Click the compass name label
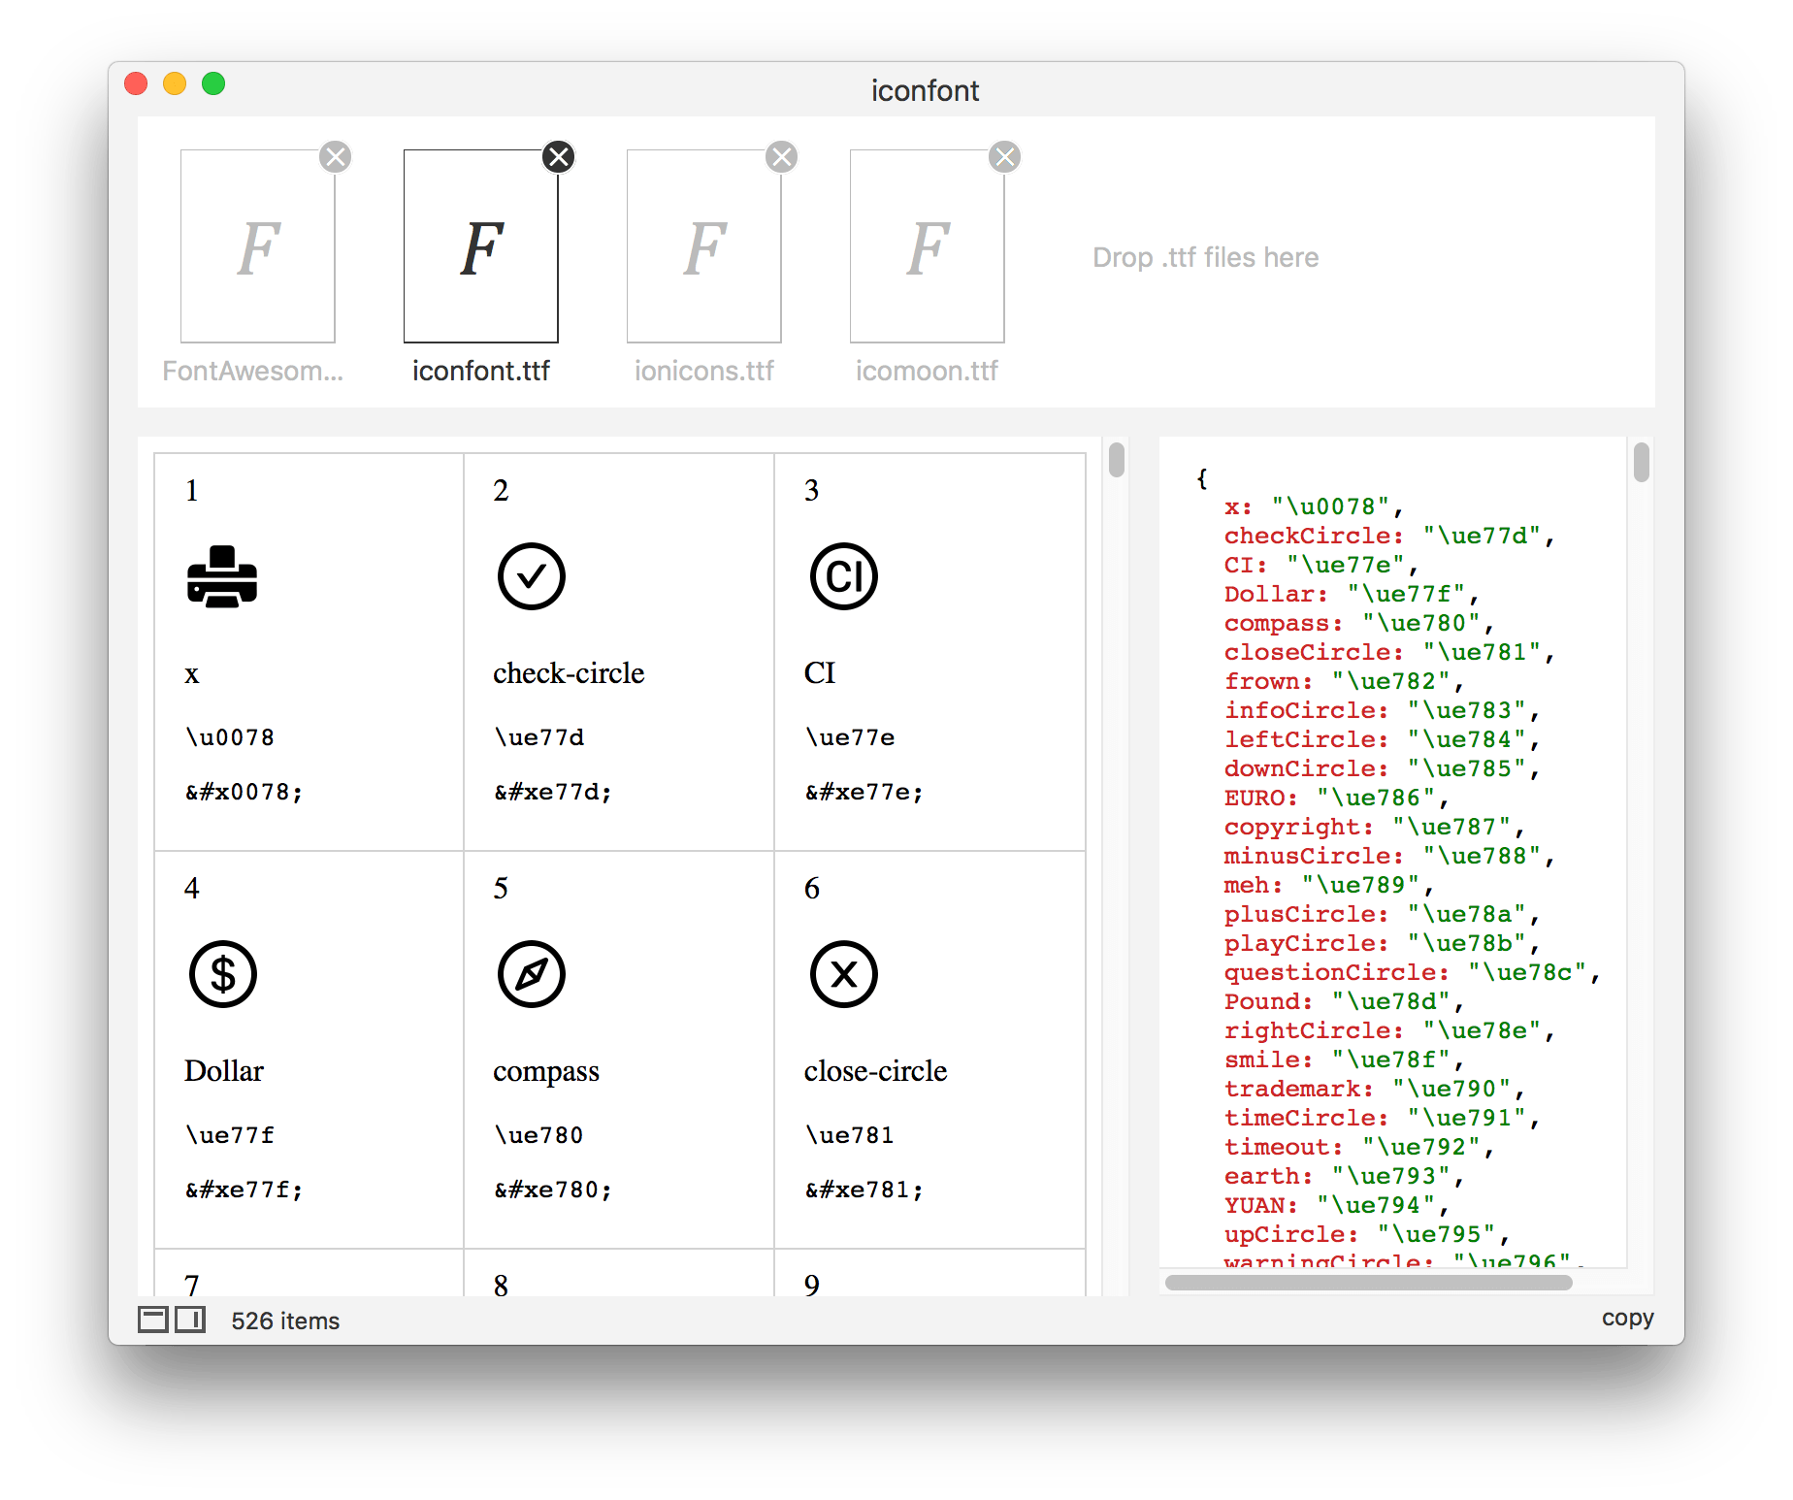The image size is (1793, 1500). pos(546,1072)
